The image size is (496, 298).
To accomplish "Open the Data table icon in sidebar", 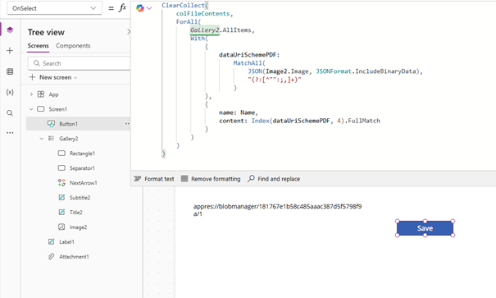I will (x=10, y=71).
